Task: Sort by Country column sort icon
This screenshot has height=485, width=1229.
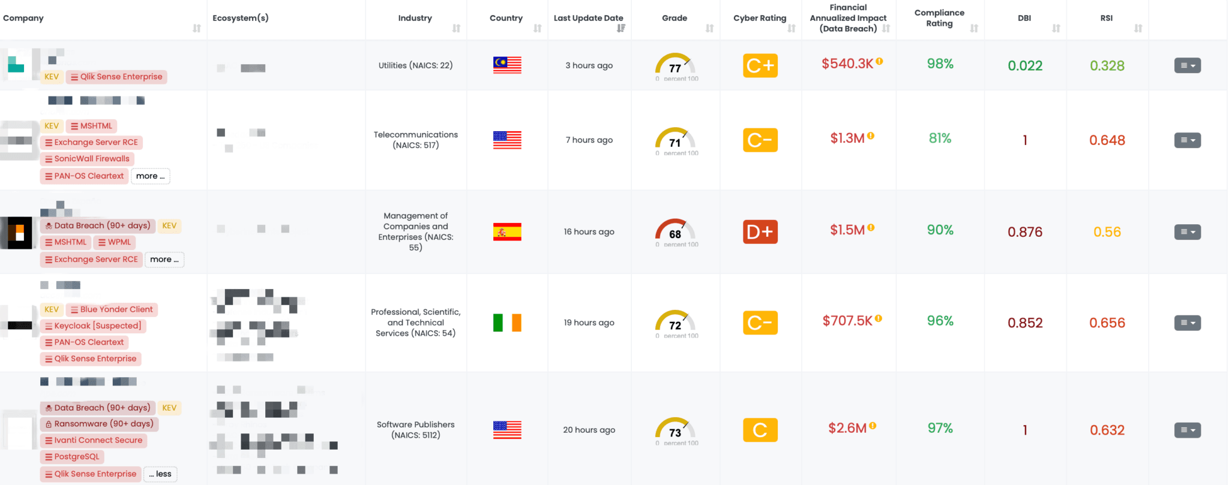Action: click(x=538, y=28)
